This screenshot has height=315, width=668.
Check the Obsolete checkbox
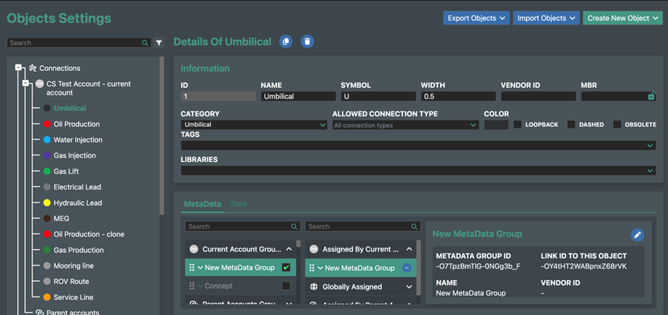tap(617, 125)
